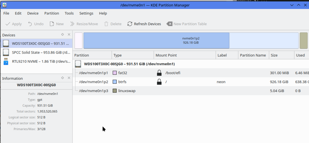Click the btrfs color swatch
Screen dimensions: 309x143
tap(115, 82)
